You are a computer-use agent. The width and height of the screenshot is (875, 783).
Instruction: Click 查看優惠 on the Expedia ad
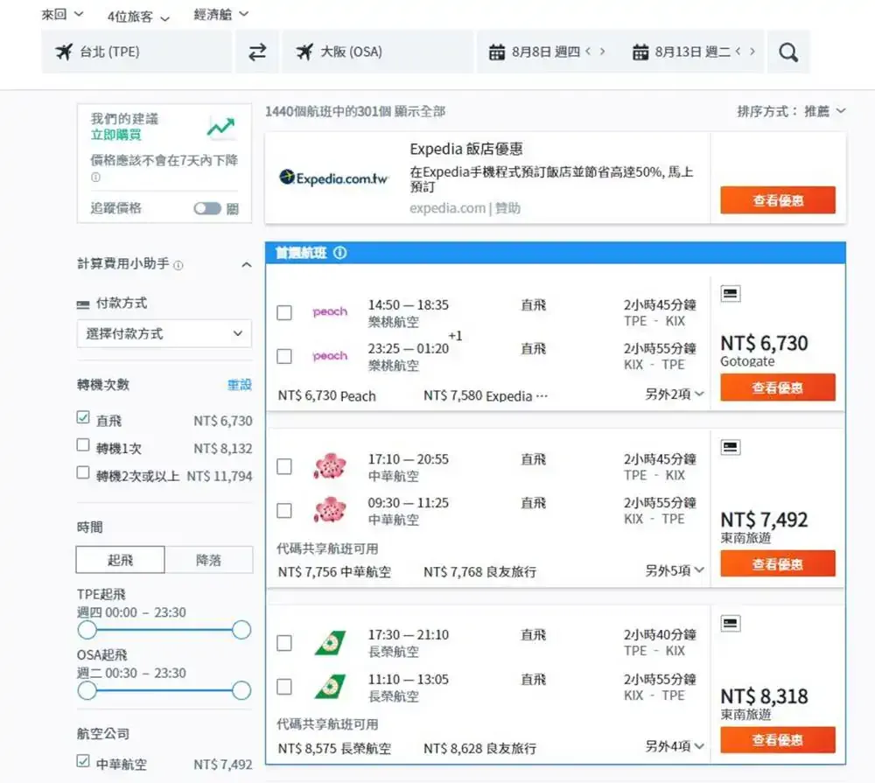pos(778,200)
